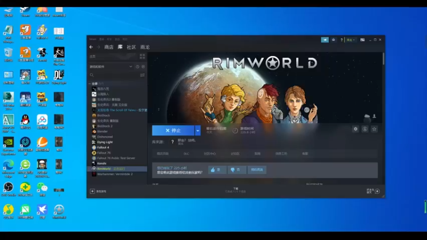The height and width of the screenshot is (240, 427).
Task: Focus the library search field
Action: [x=114, y=75]
